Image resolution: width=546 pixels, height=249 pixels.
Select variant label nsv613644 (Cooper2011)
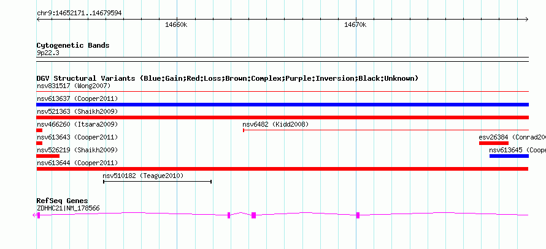point(77,163)
